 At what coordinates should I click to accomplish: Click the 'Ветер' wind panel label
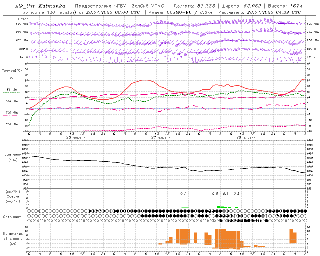click(23, 19)
